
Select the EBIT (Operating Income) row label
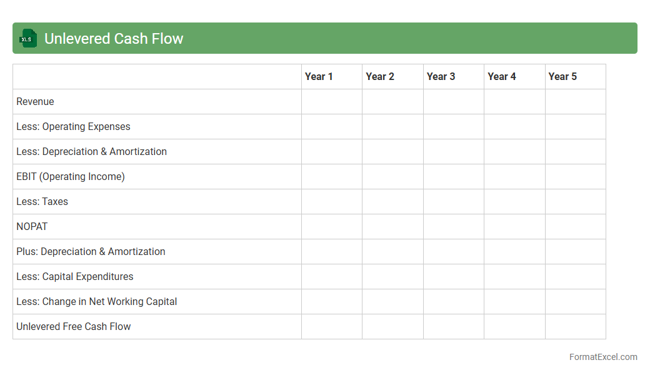(71, 177)
